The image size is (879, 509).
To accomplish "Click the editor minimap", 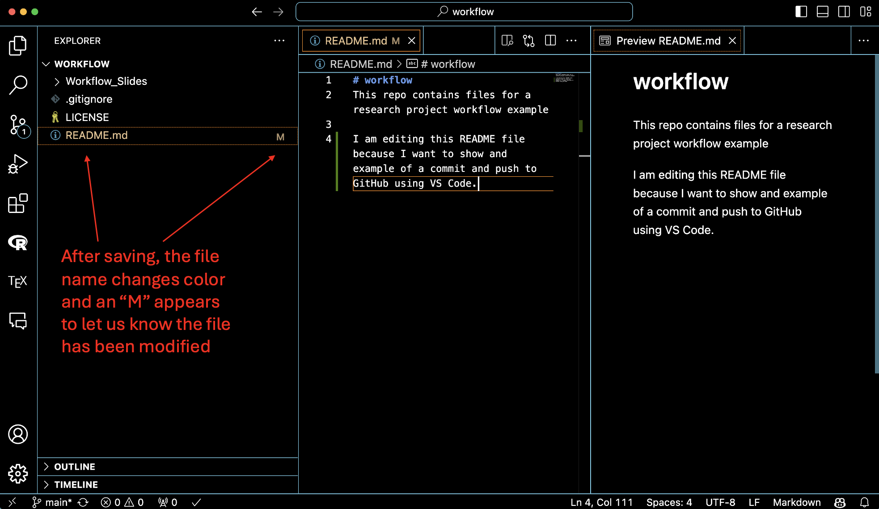I will coord(565,78).
